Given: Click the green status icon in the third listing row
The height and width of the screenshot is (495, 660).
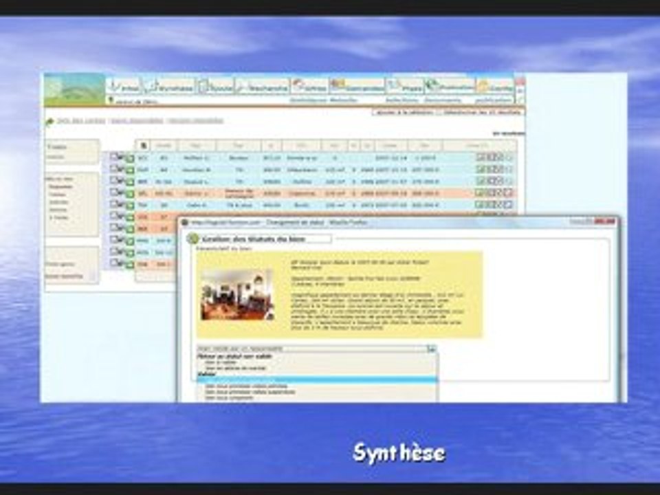Looking at the screenshot, I should coord(130,181).
